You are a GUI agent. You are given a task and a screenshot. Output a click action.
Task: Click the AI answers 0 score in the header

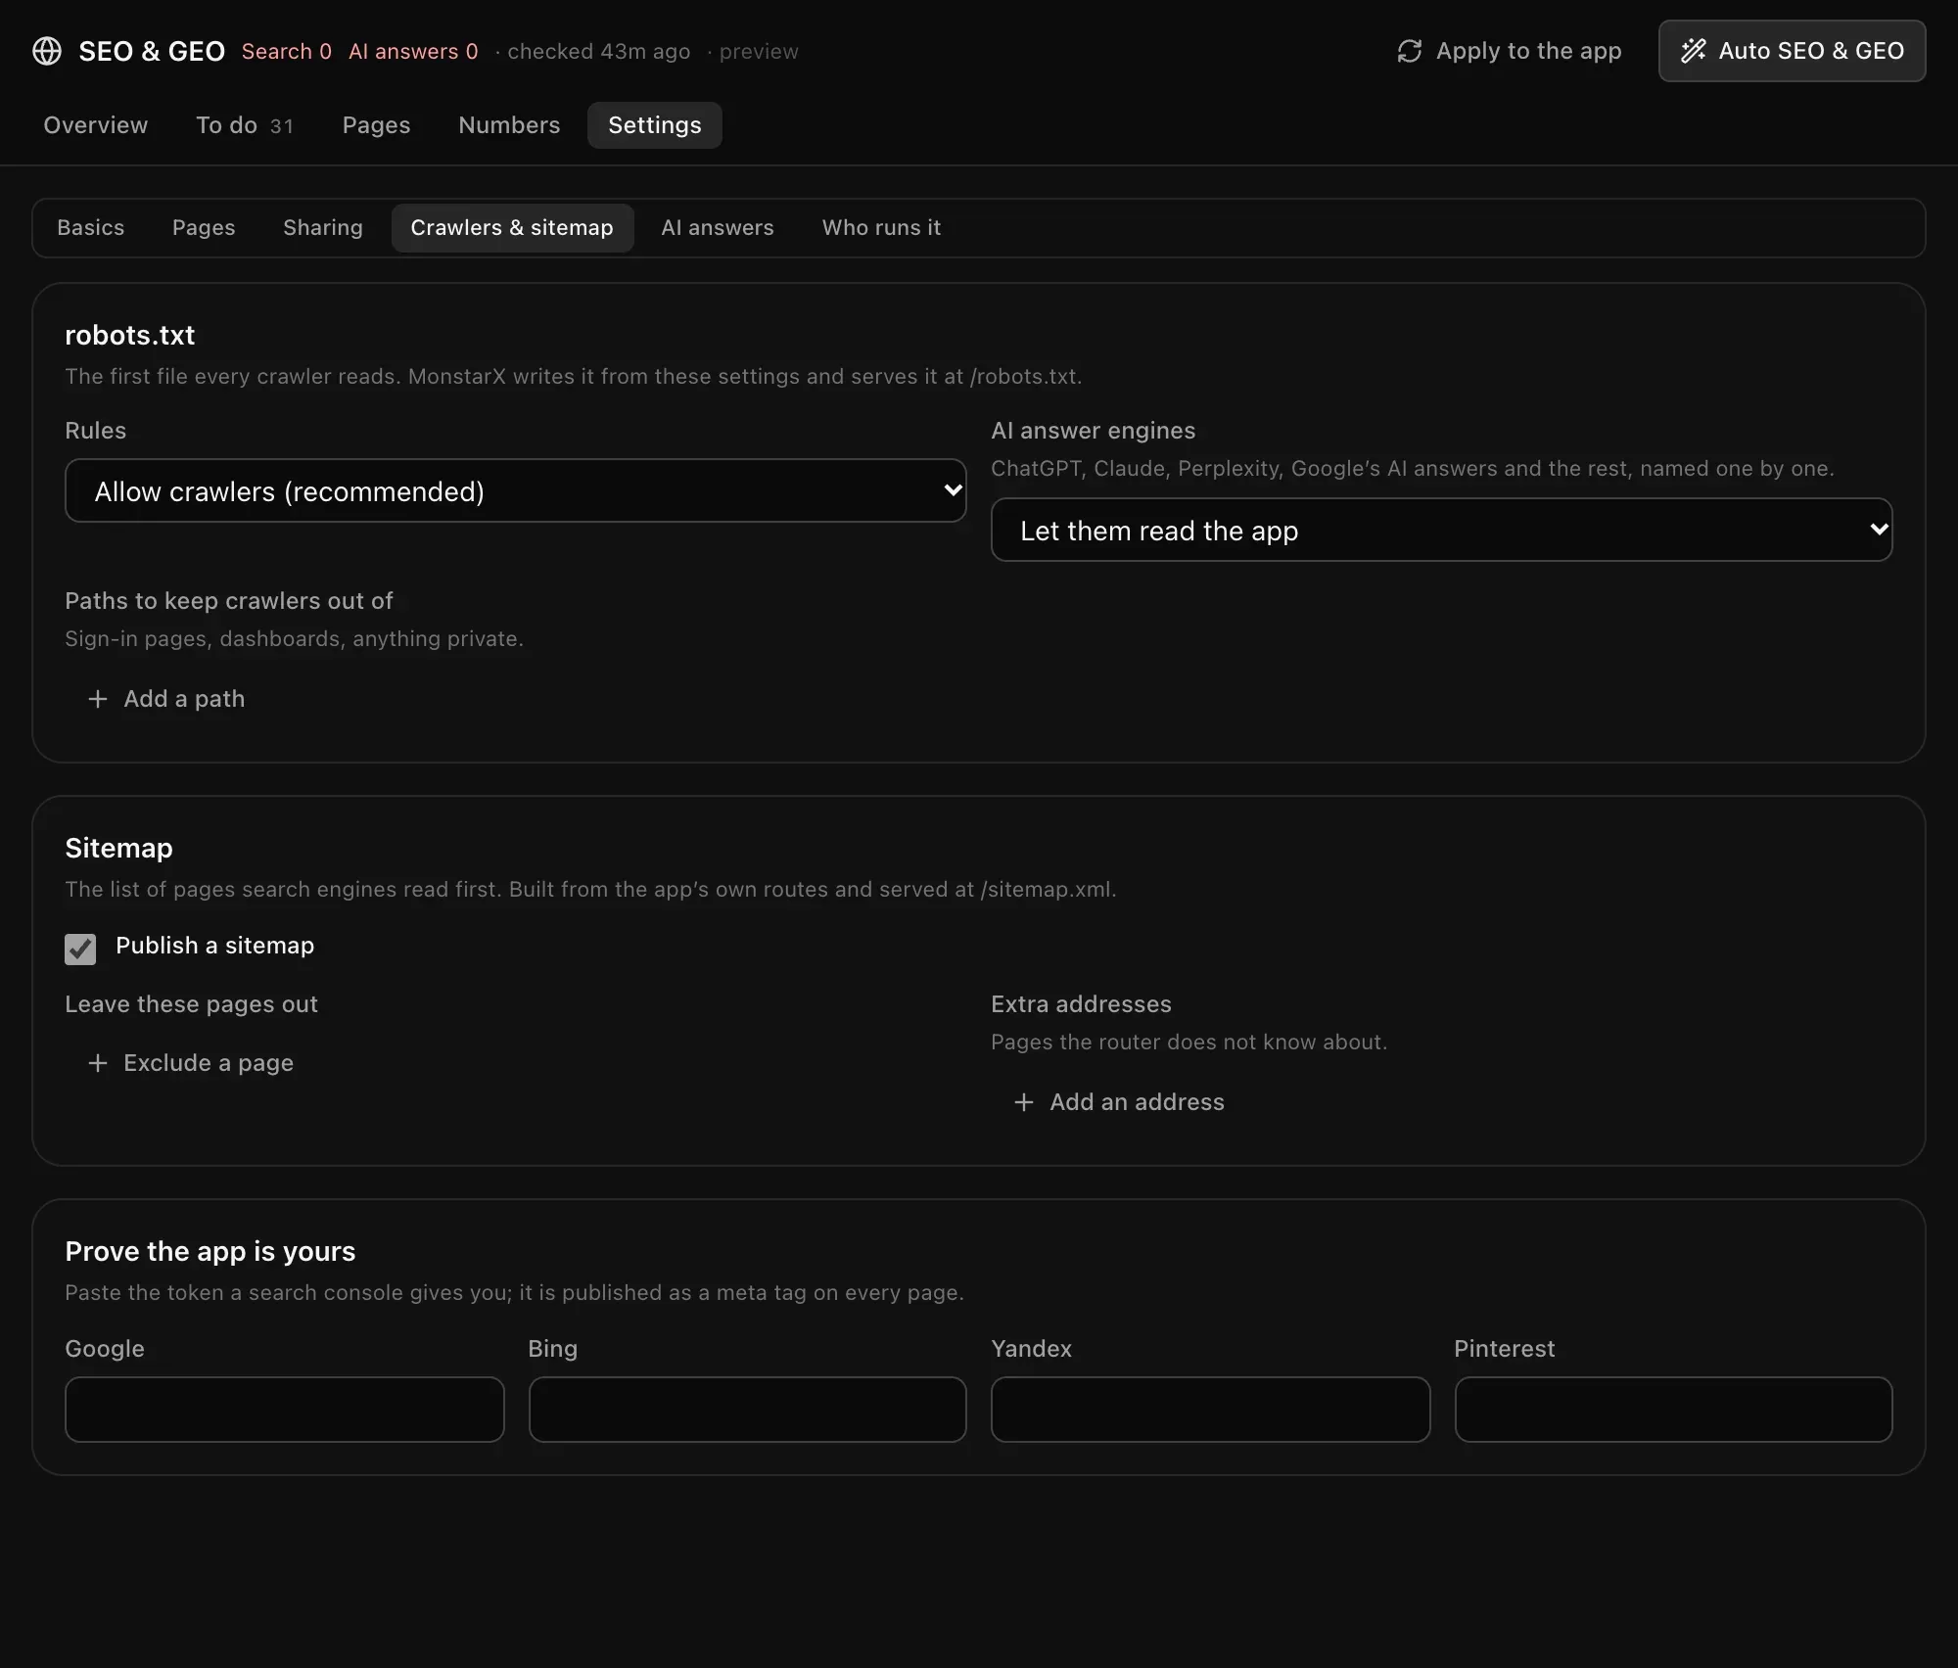(413, 51)
